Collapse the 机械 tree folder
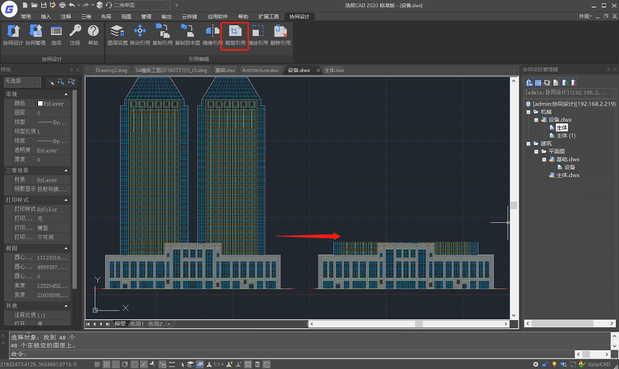This screenshot has height=369, width=619. [528, 112]
